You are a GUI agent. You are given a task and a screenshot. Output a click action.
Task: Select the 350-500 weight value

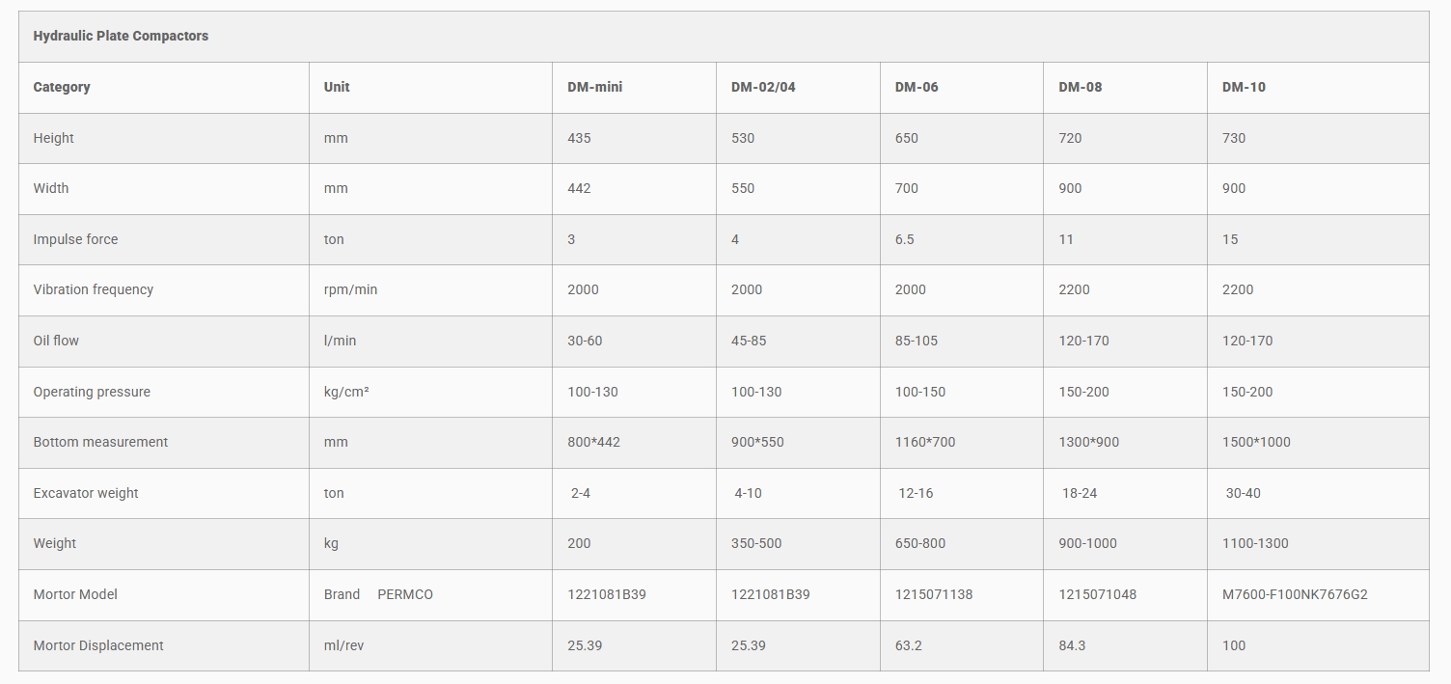pyautogui.click(x=756, y=543)
